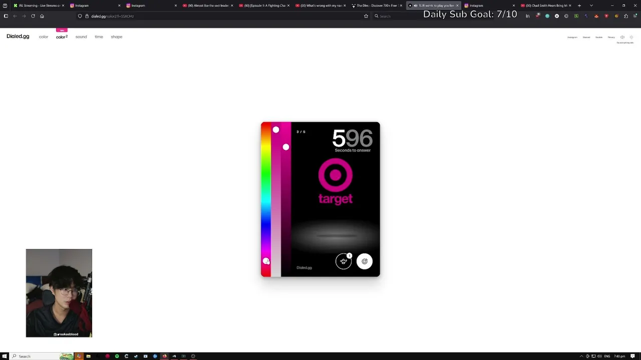
Task: Open the Privacy link in the header
Action: coord(611,37)
